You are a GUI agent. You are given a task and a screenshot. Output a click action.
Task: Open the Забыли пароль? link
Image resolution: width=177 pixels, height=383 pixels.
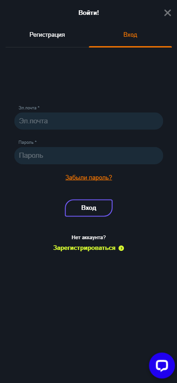tap(89, 178)
